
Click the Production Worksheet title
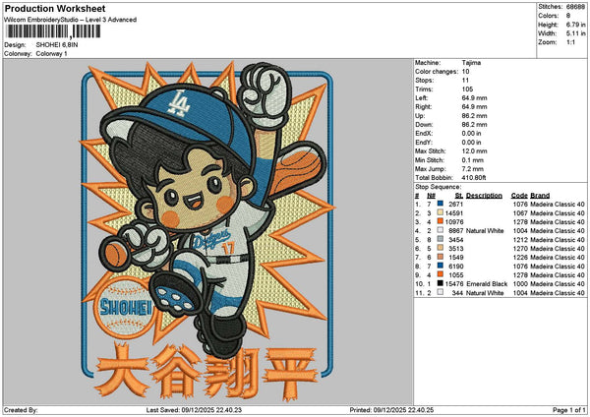55,9
